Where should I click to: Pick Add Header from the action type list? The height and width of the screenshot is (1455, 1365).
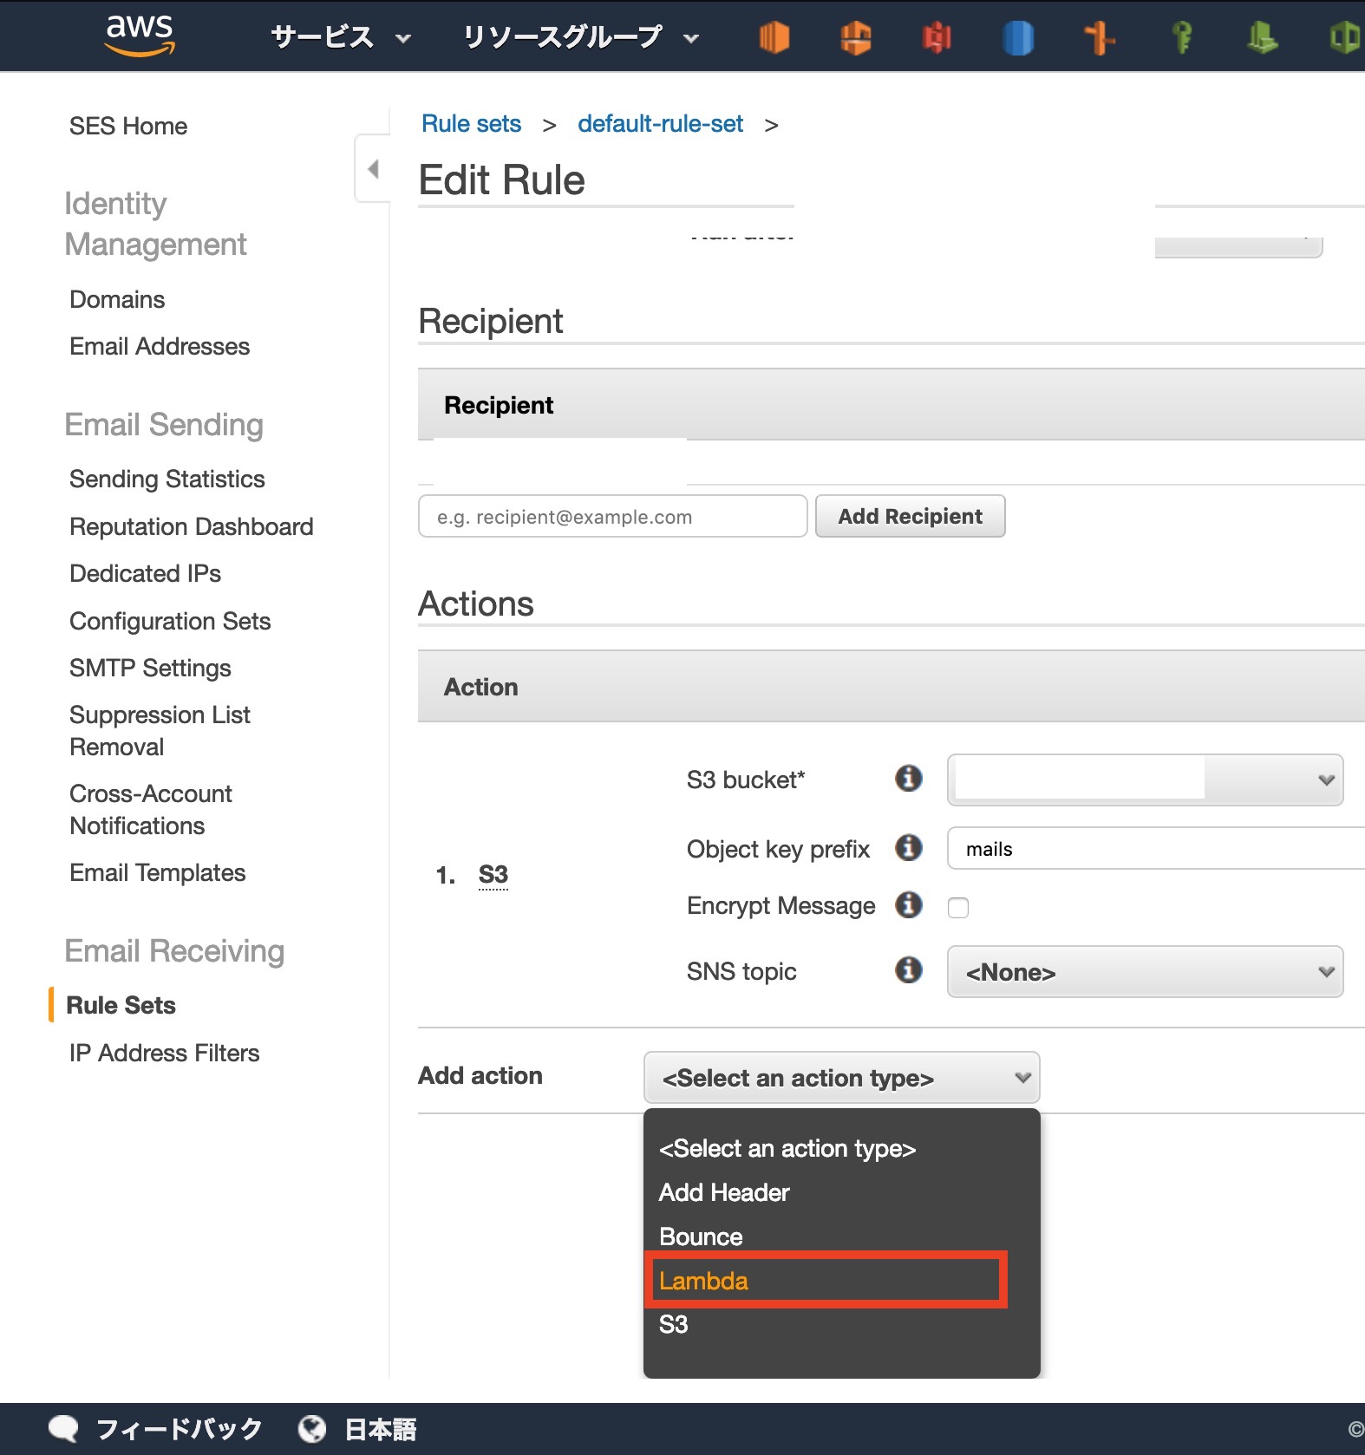click(724, 1192)
